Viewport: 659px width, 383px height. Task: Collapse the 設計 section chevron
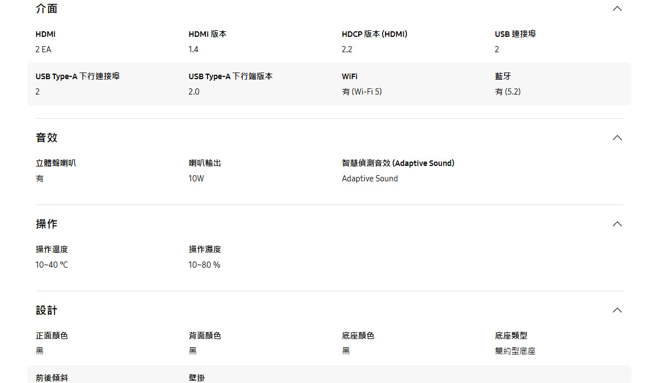617,310
